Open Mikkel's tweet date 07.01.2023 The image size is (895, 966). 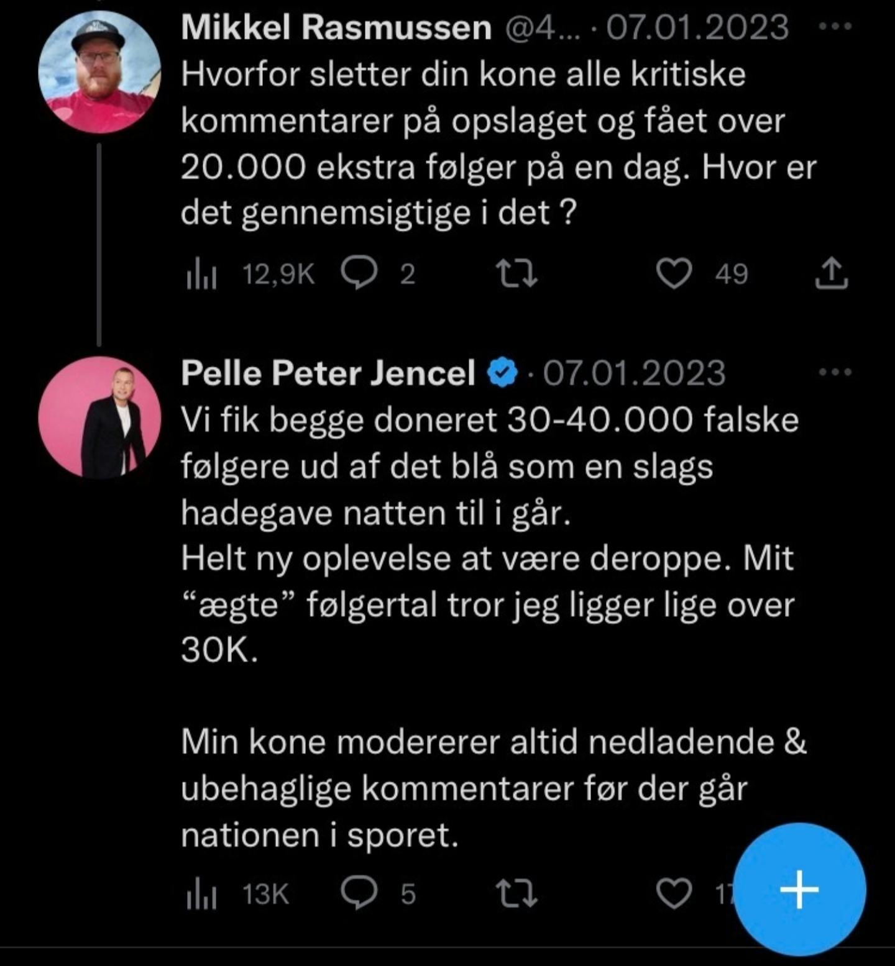[697, 28]
